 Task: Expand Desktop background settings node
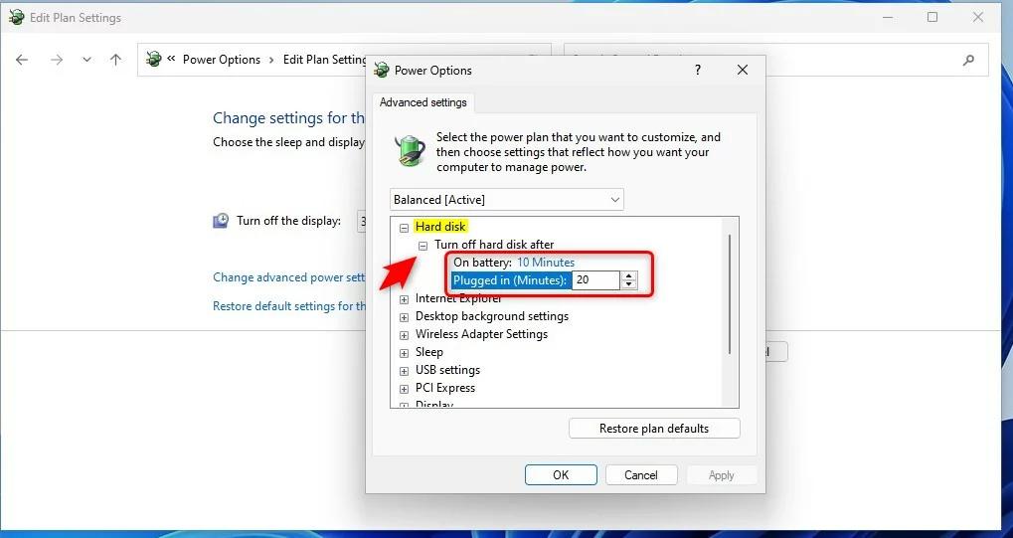404,317
